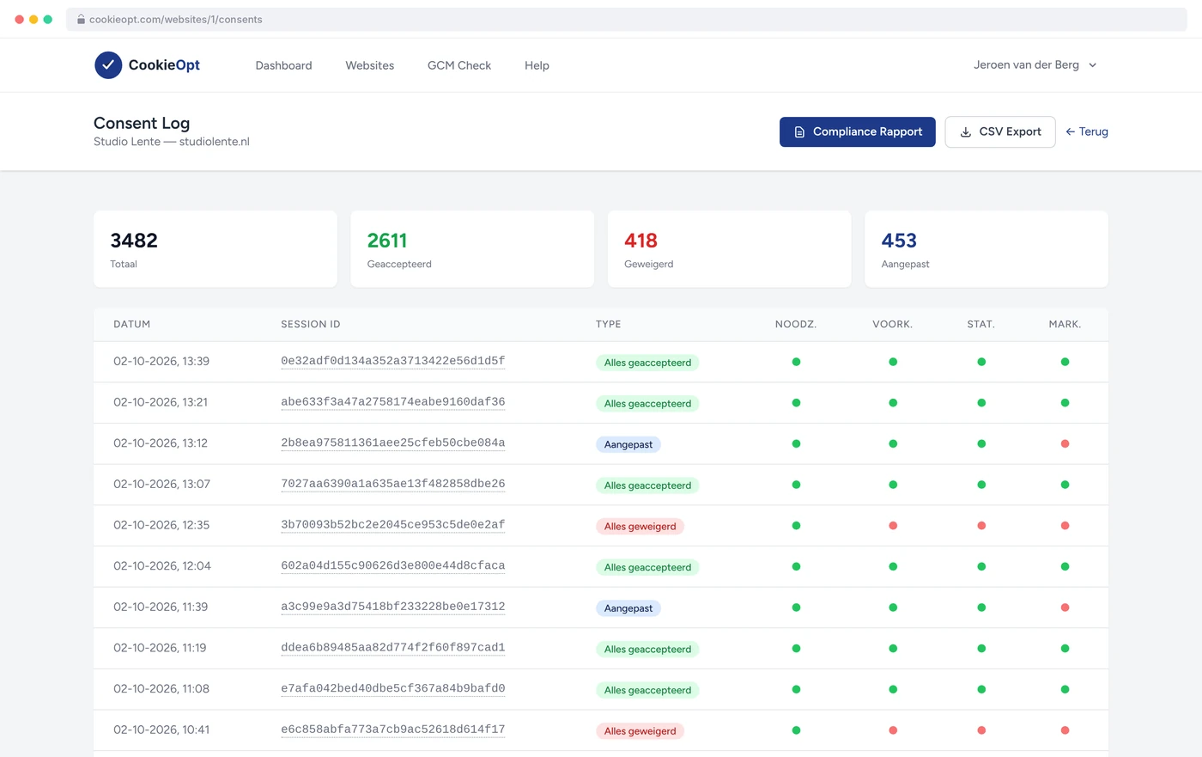Expand the Jeroen van der Berg user menu
Image resolution: width=1202 pixels, height=757 pixels.
(1035, 65)
